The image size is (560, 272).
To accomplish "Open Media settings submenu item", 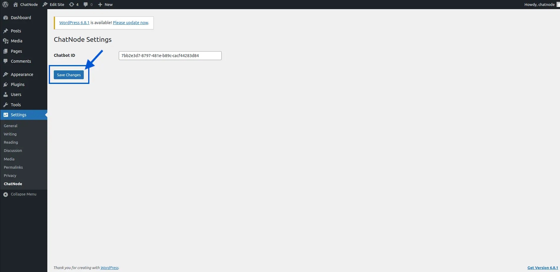I will pyautogui.click(x=9, y=159).
